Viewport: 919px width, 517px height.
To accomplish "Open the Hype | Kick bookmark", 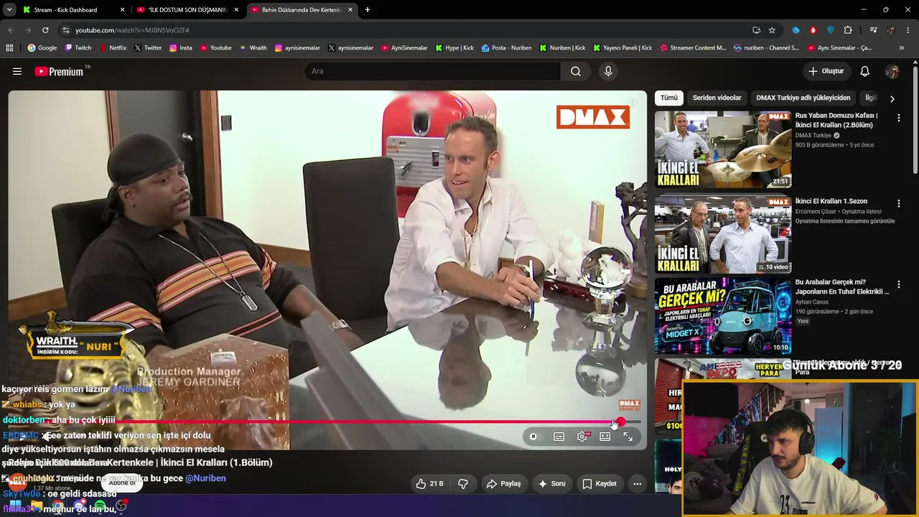I will (x=454, y=48).
